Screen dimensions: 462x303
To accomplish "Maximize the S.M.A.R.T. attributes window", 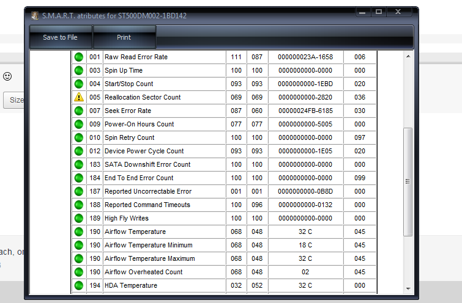I will (x=379, y=12).
